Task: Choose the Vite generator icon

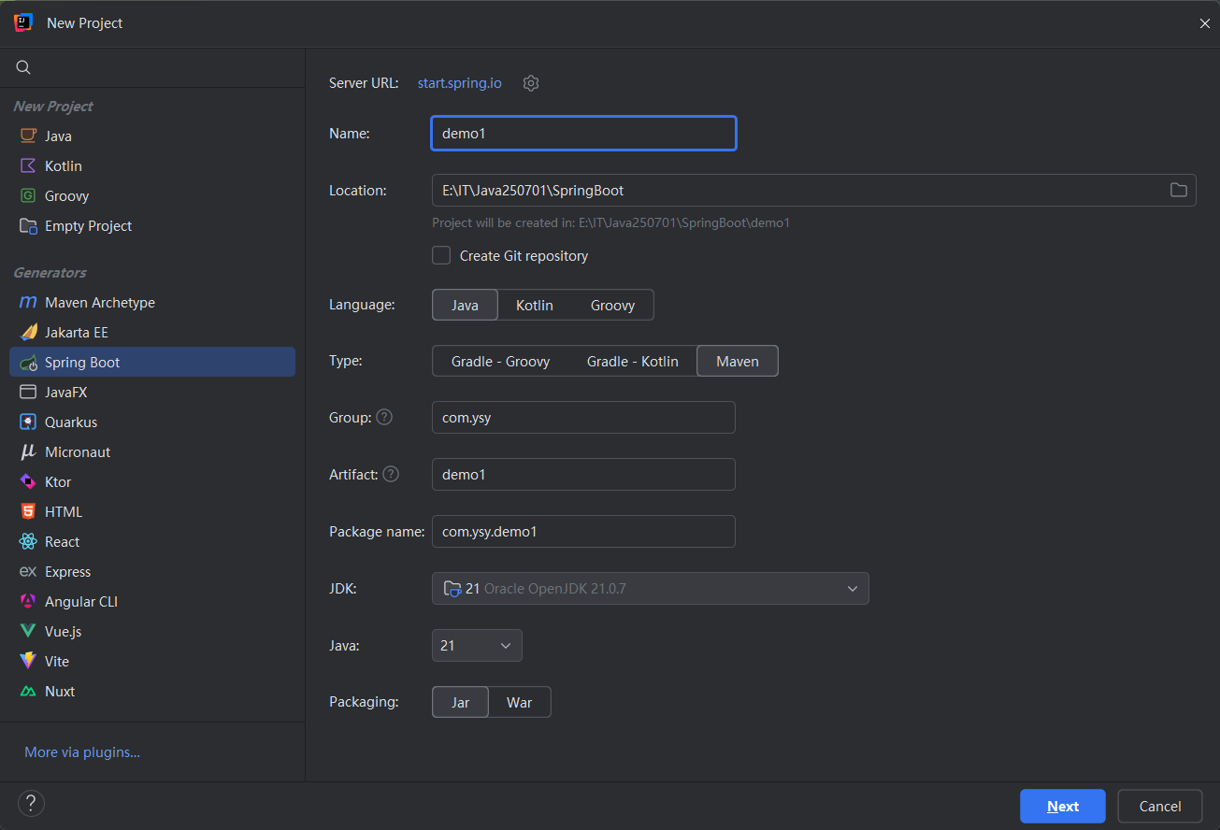Action: 28,661
